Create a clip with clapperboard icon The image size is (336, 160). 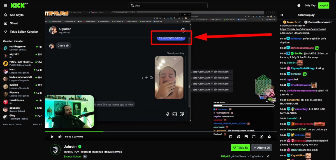[238, 137]
